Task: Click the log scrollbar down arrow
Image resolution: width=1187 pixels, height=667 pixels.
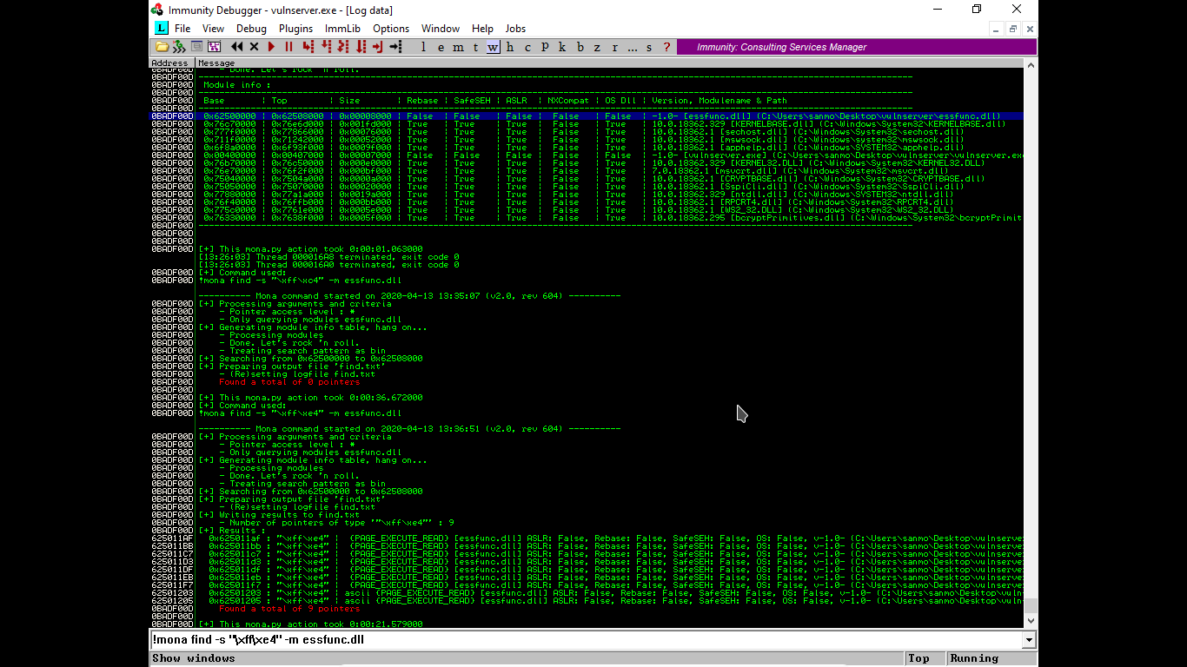Action: point(1031,621)
